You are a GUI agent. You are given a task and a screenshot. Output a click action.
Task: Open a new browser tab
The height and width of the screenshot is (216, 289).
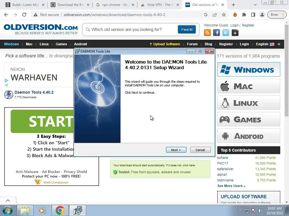pos(233,5)
